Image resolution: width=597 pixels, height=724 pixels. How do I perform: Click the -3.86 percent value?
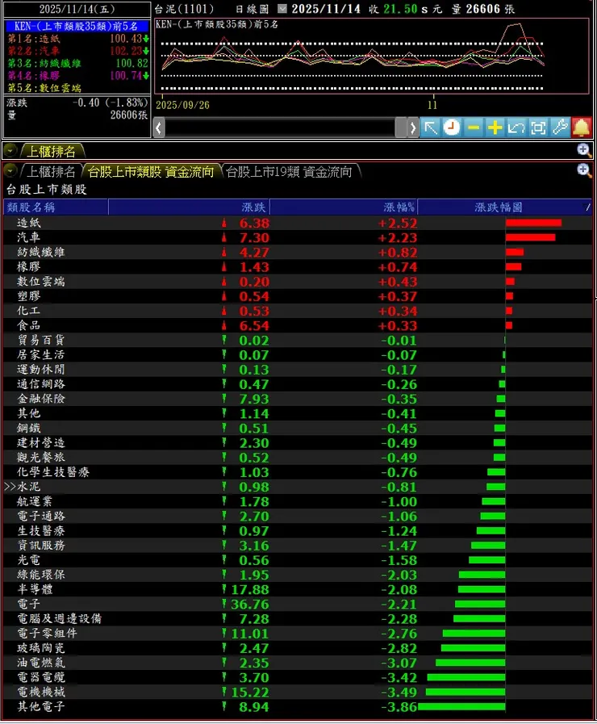click(399, 707)
